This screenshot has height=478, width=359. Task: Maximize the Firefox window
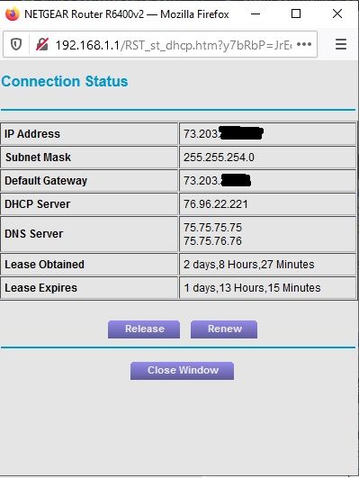pyautogui.click(x=296, y=14)
